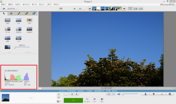Select the mostly white filmstrip thumbnail
The width and height of the screenshot is (176, 104).
(x=98, y=8)
